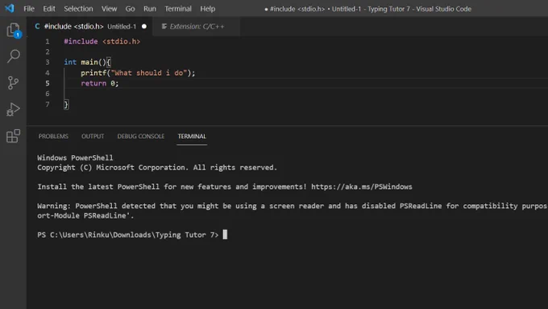The width and height of the screenshot is (548, 309).
Task: Click line number 7 in gutter
Action: [48, 104]
